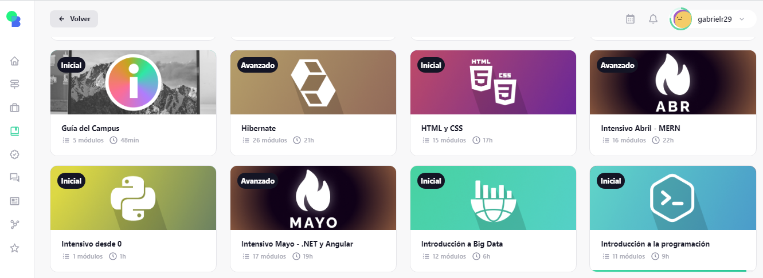This screenshot has width=763, height=278.
Task: Select the green book courses icon
Action: pyautogui.click(x=15, y=131)
